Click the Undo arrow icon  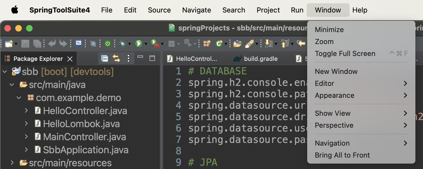pos(52,43)
